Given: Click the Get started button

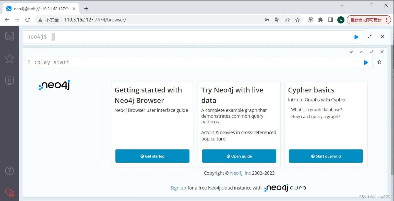Looking at the screenshot, I should (x=152, y=156).
